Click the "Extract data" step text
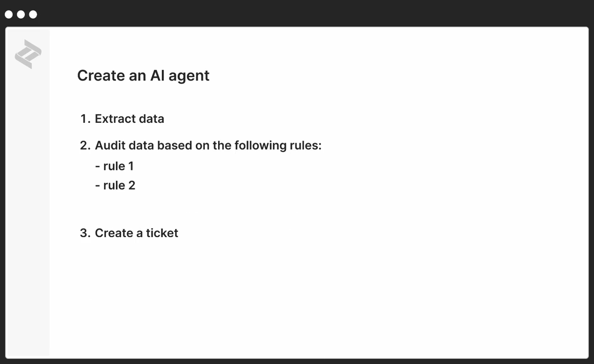The height and width of the screenshot is (364, 594). (x=129, y=119)
